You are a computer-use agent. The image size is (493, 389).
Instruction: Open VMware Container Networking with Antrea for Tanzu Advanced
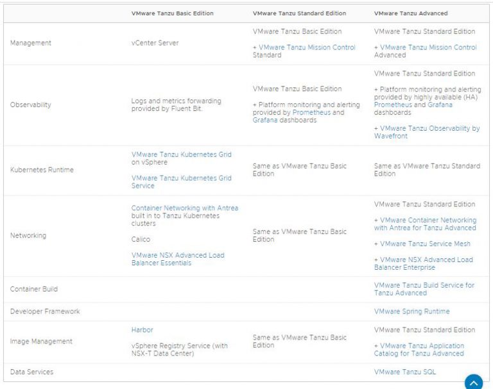pos(425,224)
